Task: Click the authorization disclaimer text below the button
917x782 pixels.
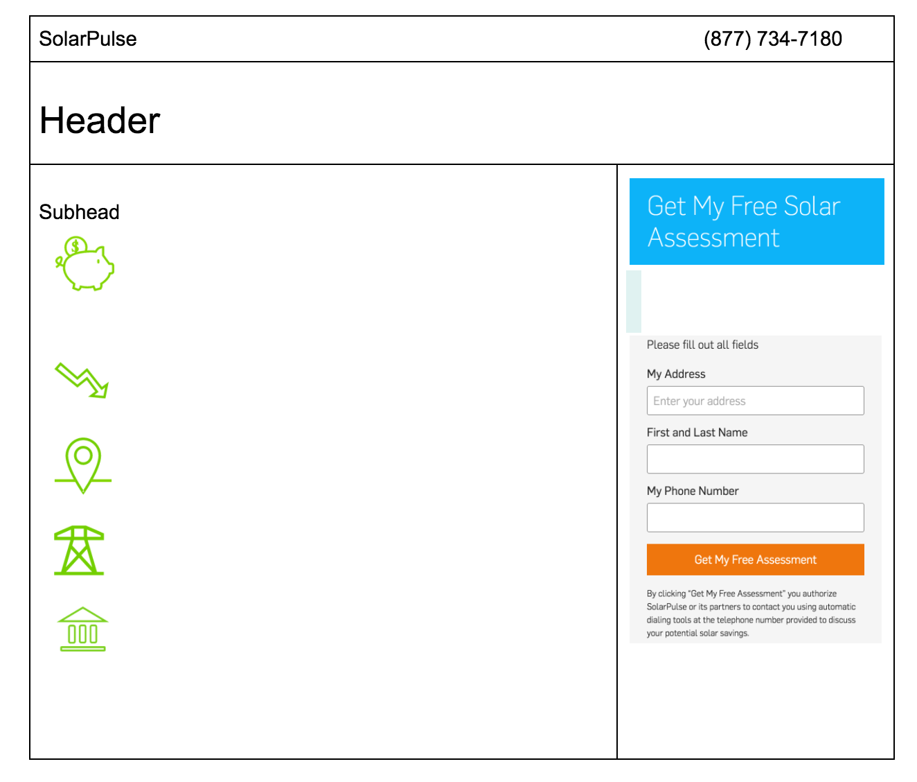Action: [751, 614]
